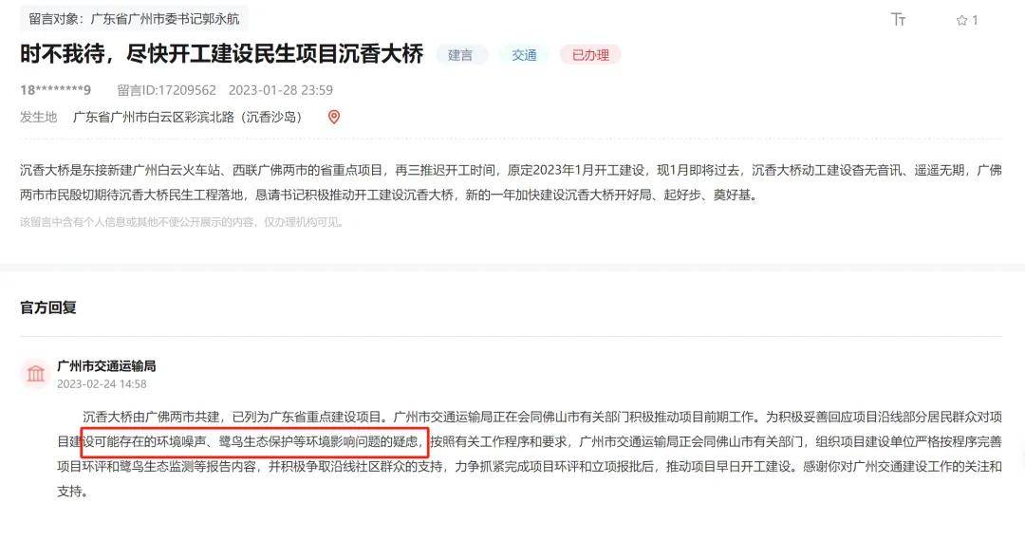Open the red map location pin
This screenshot has width=1025, height=540.
(334, 117)
